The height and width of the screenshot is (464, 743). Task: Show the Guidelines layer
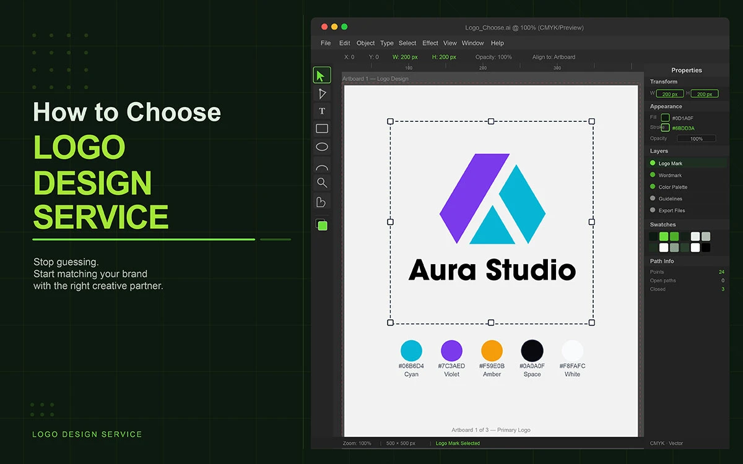click(x=653, y=199)
